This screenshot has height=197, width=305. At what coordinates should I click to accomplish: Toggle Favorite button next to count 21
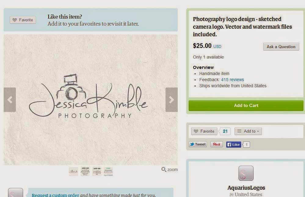(204, 131)
